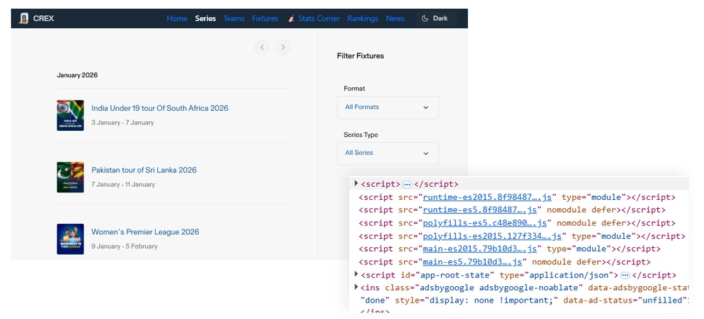Expand the adsbygoogle ins element
This screenshot has height=319, width=704.
[x=356, y=288]
